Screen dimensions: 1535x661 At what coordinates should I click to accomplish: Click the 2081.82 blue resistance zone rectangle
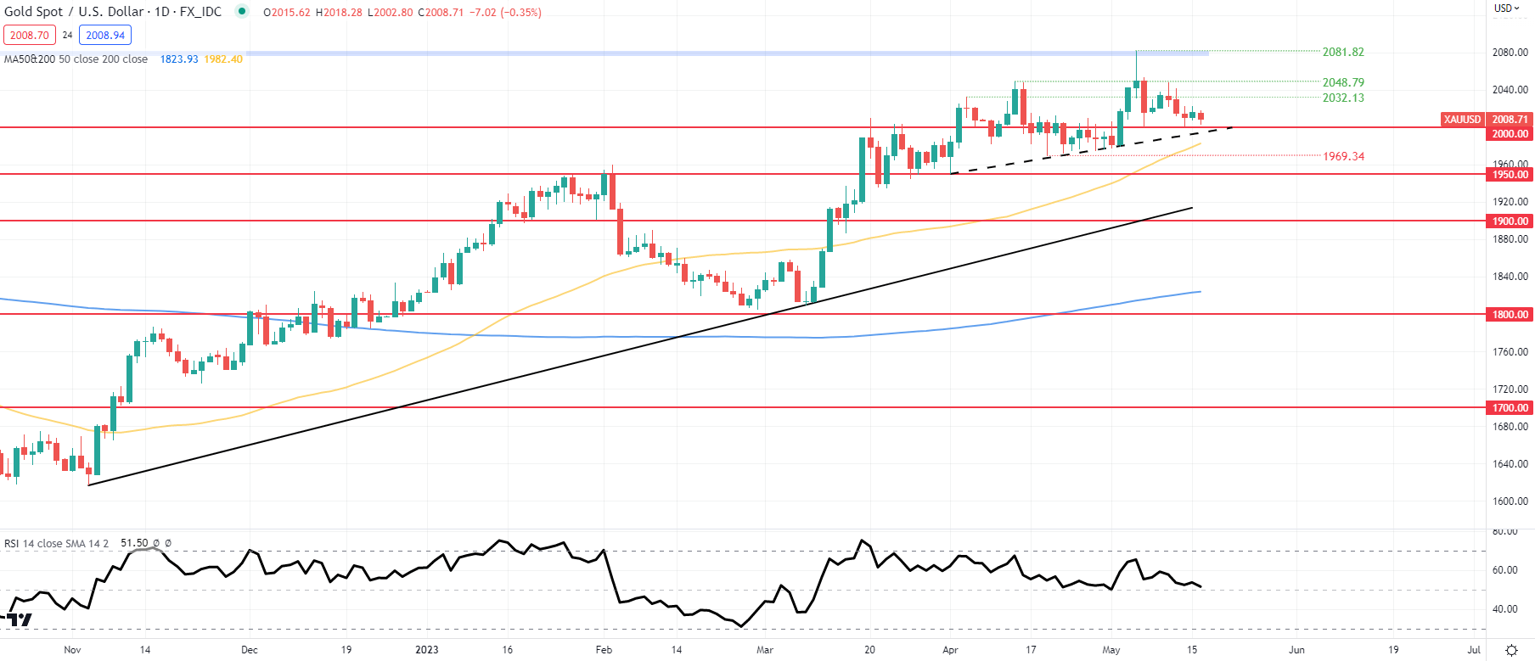tap(727, 53)
